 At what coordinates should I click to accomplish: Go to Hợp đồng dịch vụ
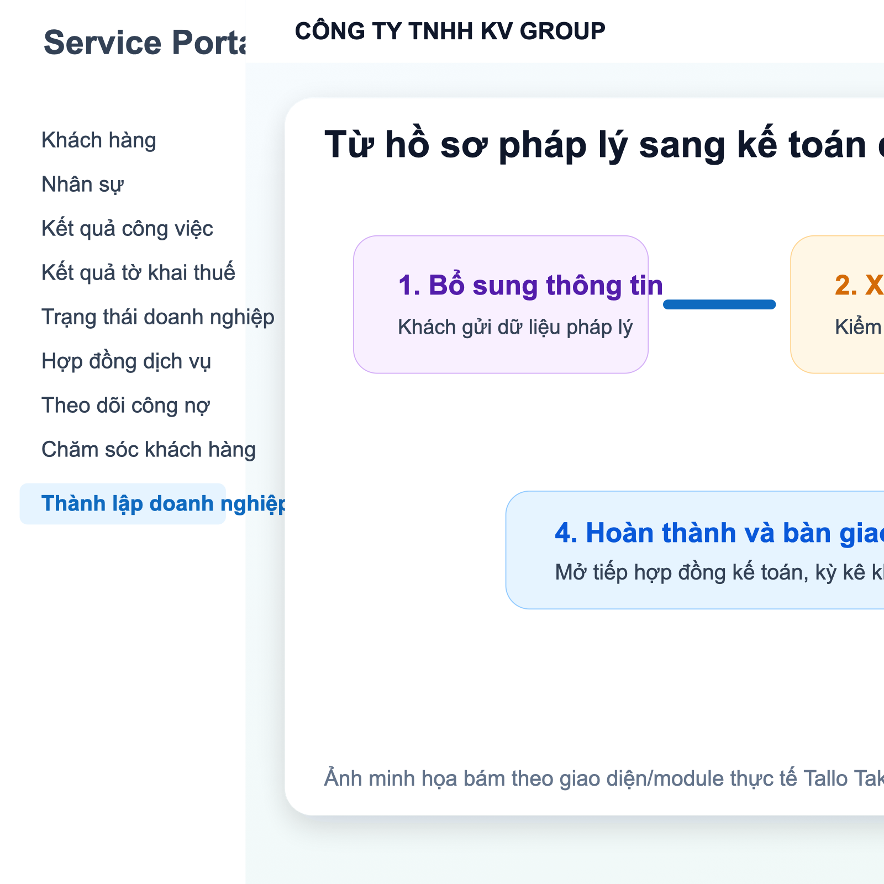point(127,361)
